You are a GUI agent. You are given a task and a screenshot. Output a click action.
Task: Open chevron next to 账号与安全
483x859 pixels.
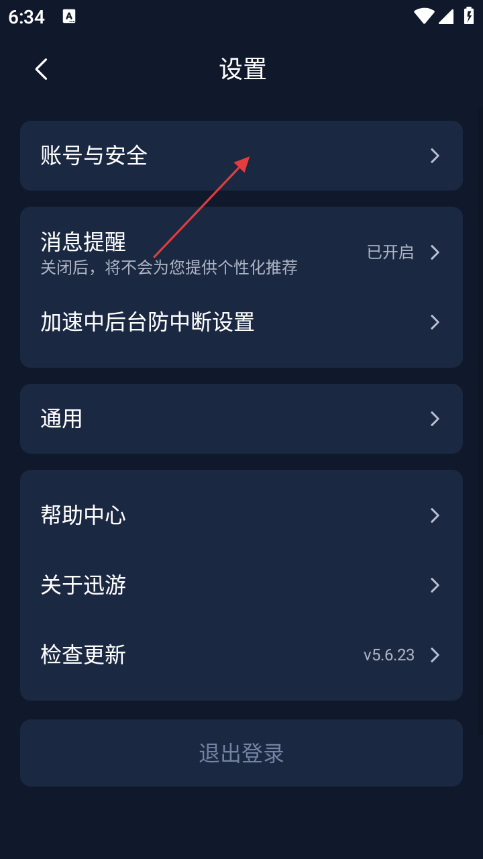point(435,156)
